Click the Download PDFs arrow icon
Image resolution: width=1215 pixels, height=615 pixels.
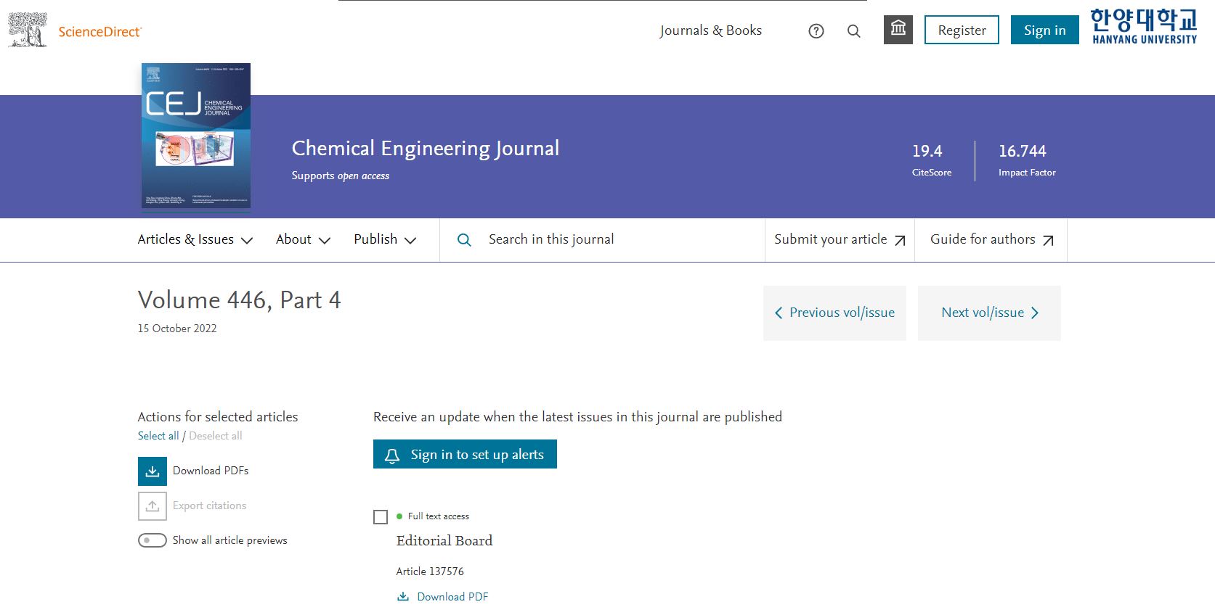pos(153,471)
